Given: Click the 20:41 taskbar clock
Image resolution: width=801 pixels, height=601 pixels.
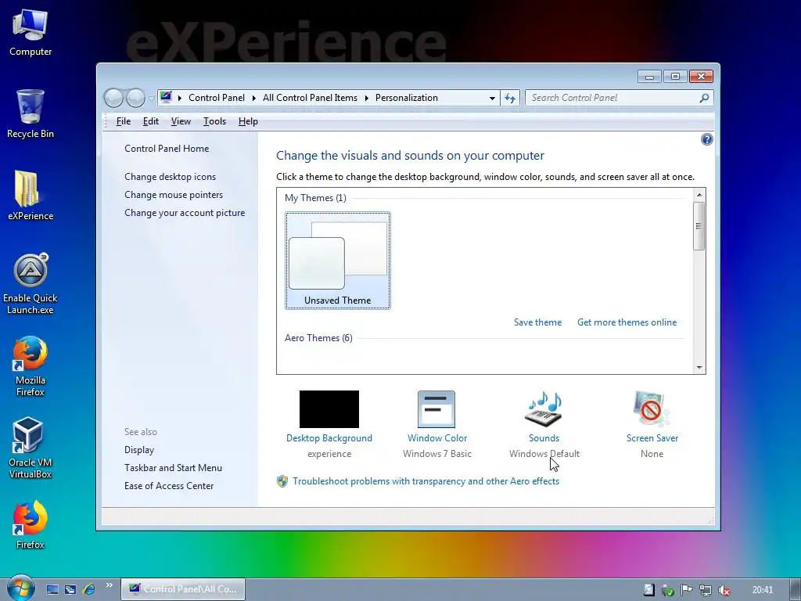Looking at the screenshot, I should [762, 590].
